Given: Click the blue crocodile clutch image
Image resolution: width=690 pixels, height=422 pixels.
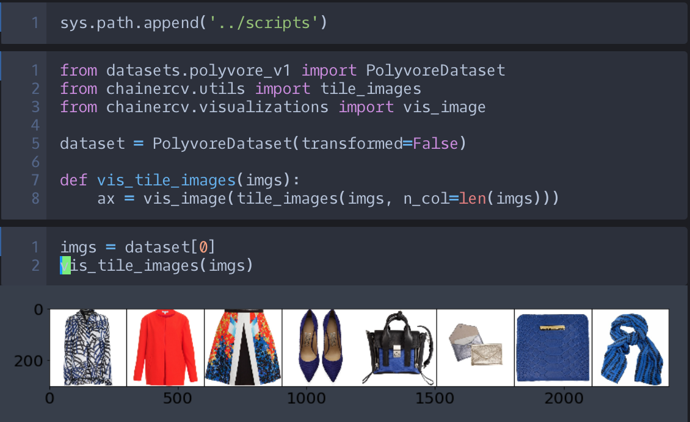Looking at the screenshot, I should coord(553,348).
